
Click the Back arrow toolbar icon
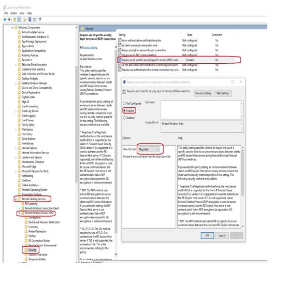(x=5, y=20)
